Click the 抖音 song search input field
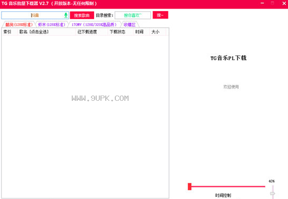This screenshot has width=288, height=199. [x=35, y=15]
